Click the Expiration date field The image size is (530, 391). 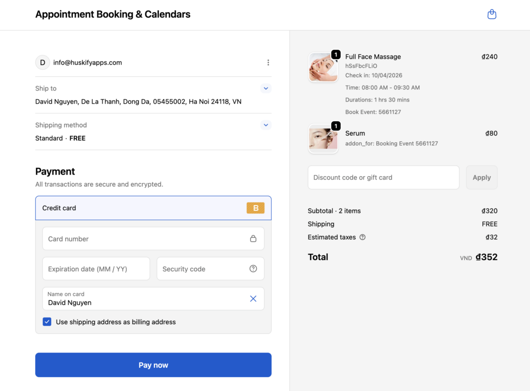click(x=96, y=269)
